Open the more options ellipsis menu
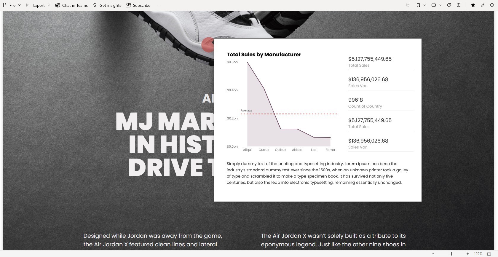This screenshot has width=498, height=257. 158,5
